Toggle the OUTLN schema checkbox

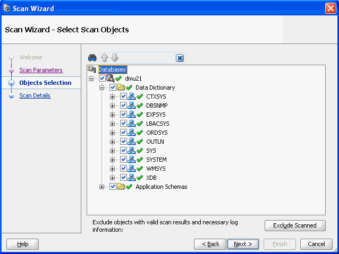click(123, 142)
